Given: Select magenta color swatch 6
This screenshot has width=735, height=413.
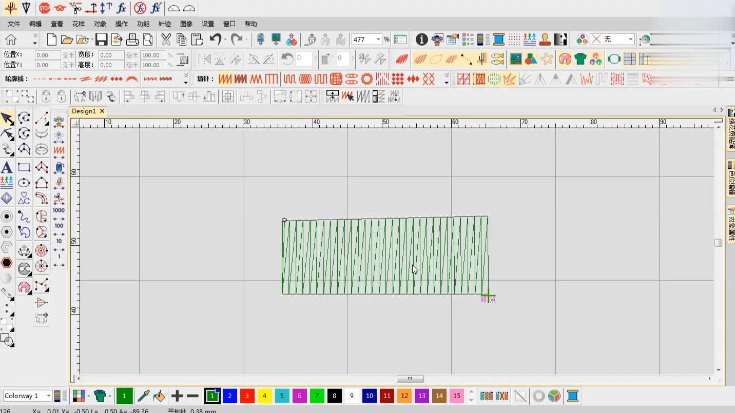Looking at the screenshot, I should [x=299, y=396].
